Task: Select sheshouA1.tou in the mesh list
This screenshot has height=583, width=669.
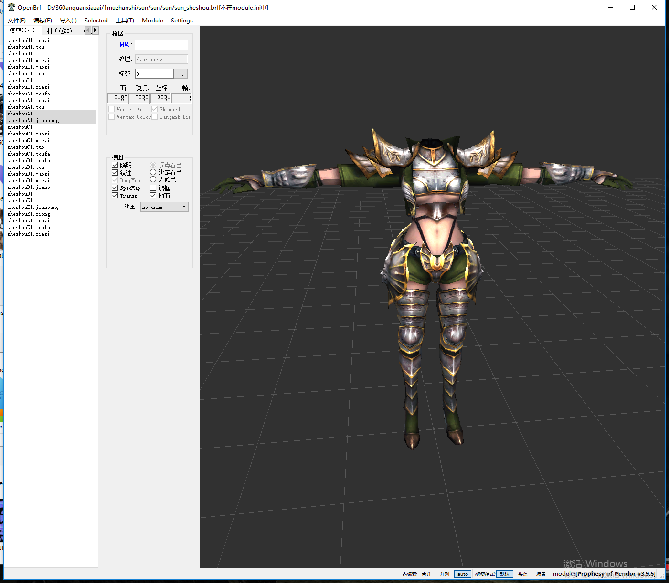Action: tap(51, 107)
